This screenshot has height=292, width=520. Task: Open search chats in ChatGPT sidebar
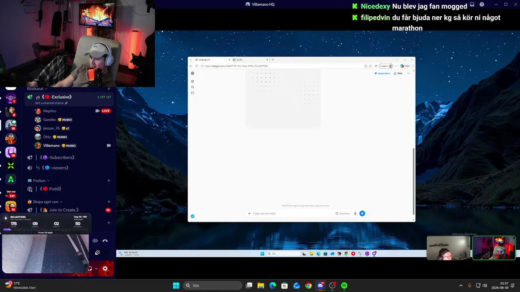coord(193,87)
